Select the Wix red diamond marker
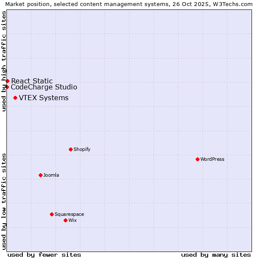 click(65, 220)
